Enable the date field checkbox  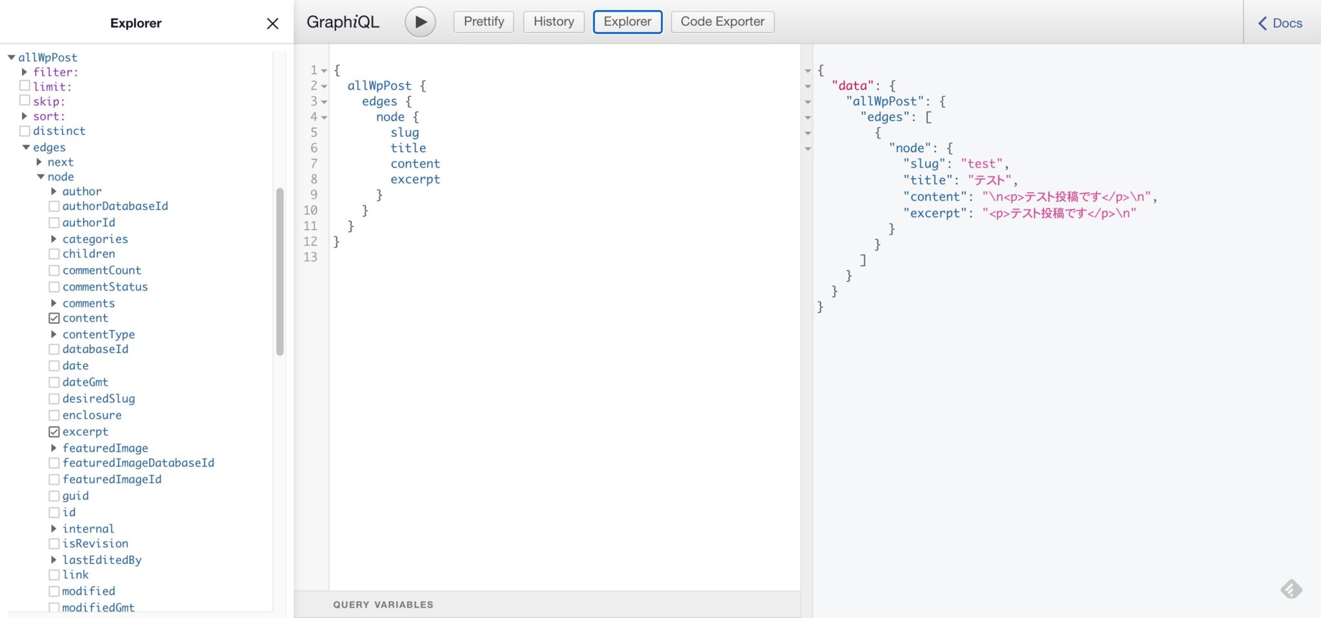(54, 365)
